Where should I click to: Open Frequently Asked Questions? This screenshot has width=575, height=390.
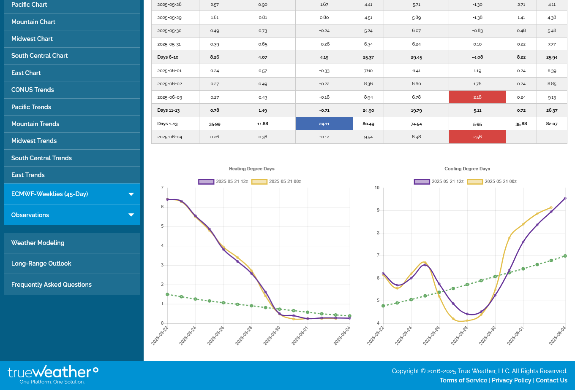52,285
